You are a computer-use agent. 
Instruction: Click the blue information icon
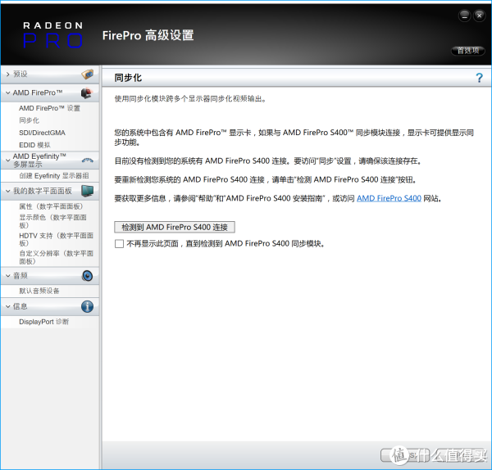click(87, 306)
